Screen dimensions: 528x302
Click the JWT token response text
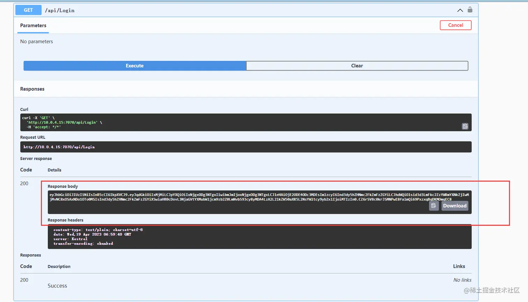(259, 197)
